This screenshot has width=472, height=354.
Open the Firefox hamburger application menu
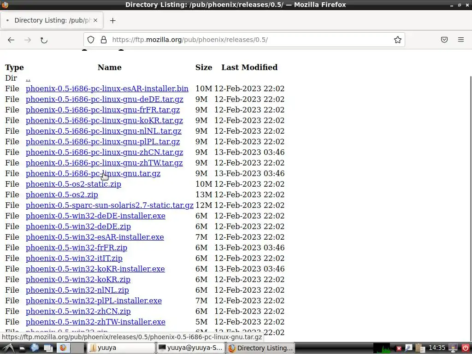click(x=461, y=40)
